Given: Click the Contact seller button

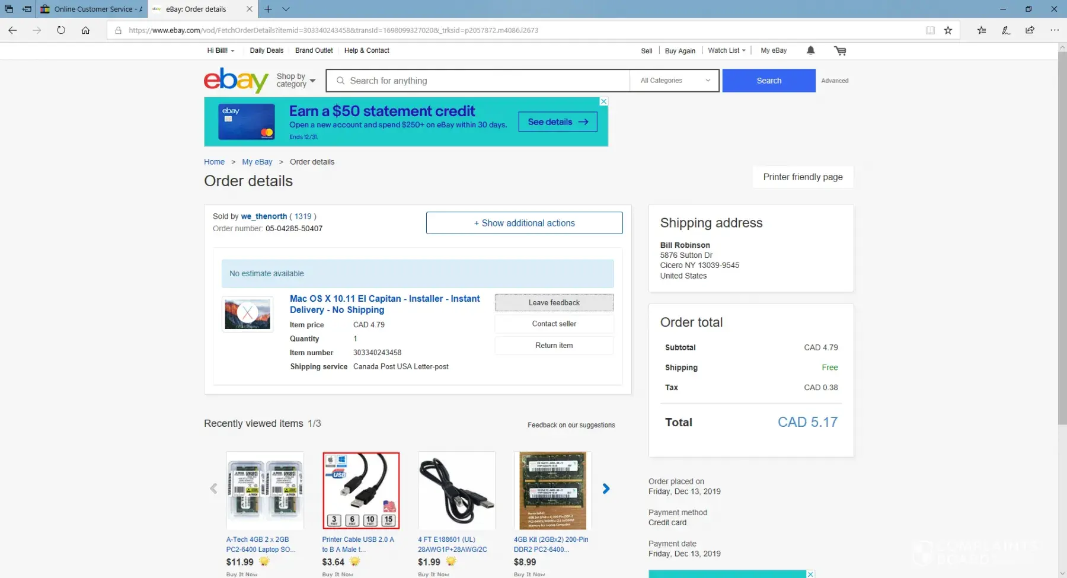Looking at the screenshot, I should point(554,324).
